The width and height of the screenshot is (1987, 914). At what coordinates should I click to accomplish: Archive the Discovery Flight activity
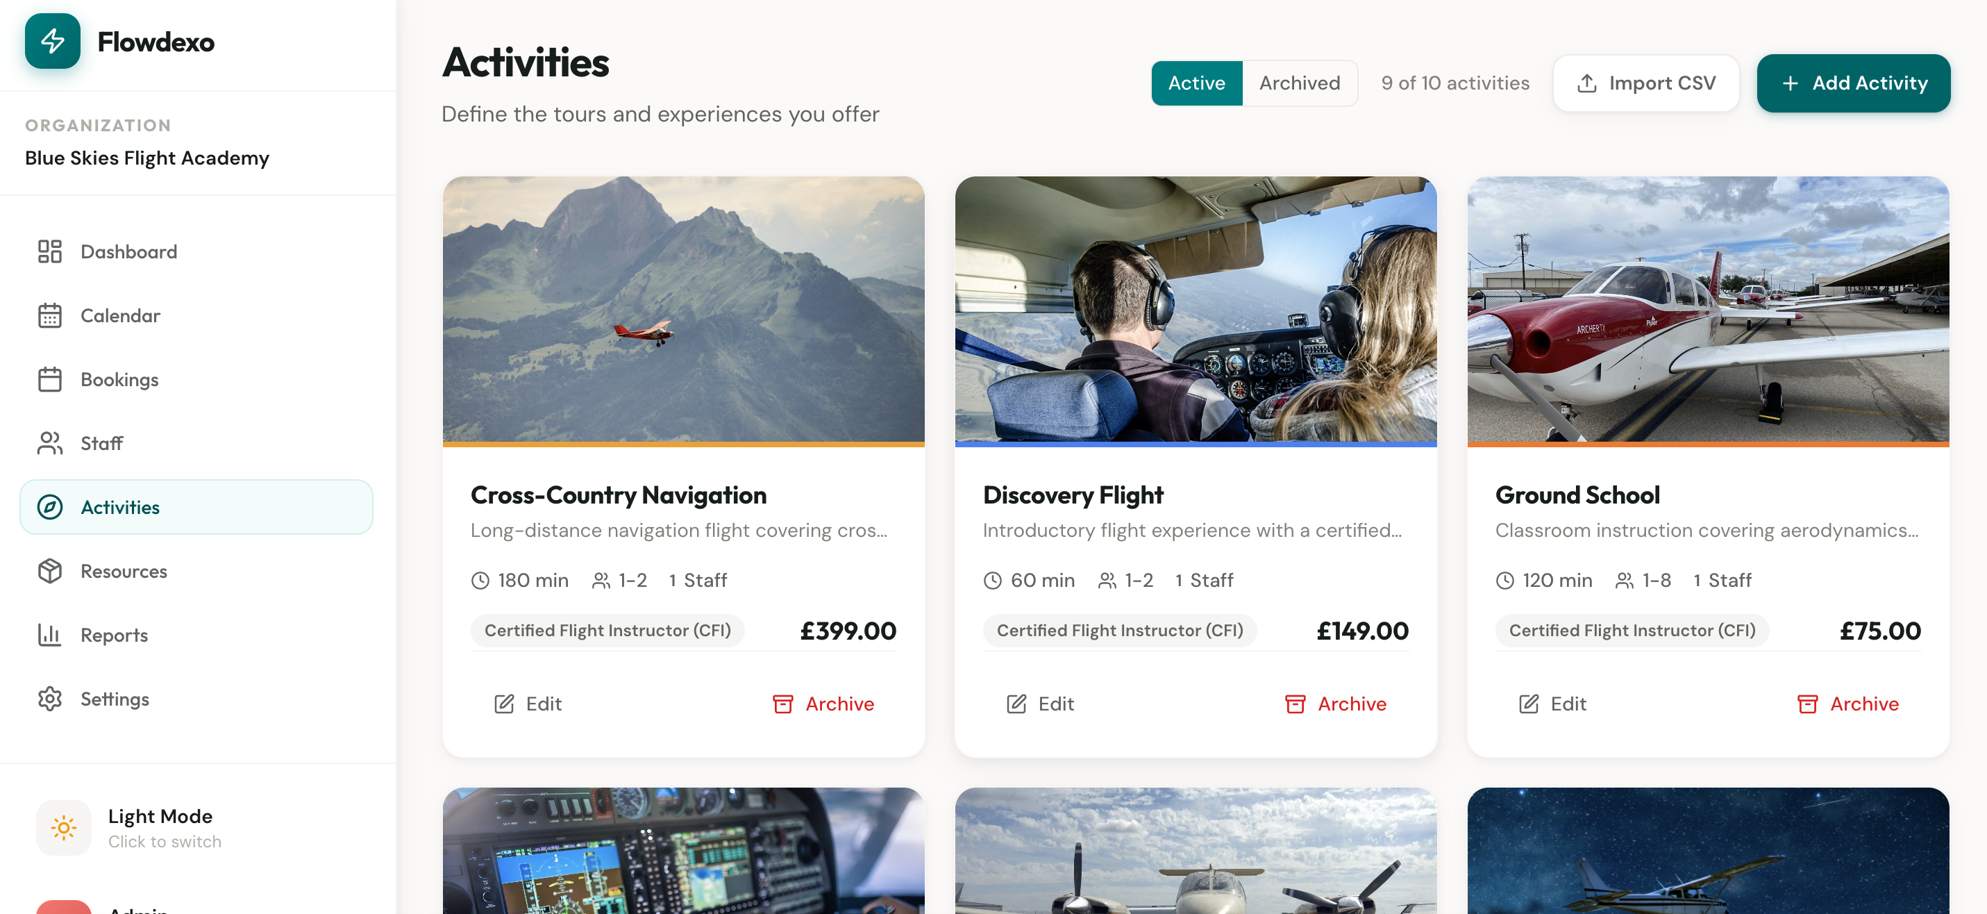[1336, 704]
